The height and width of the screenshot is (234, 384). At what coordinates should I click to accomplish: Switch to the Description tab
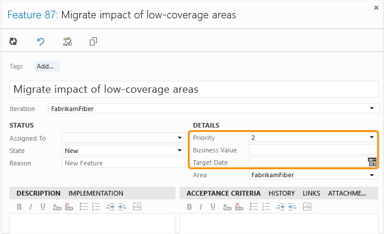38,193
